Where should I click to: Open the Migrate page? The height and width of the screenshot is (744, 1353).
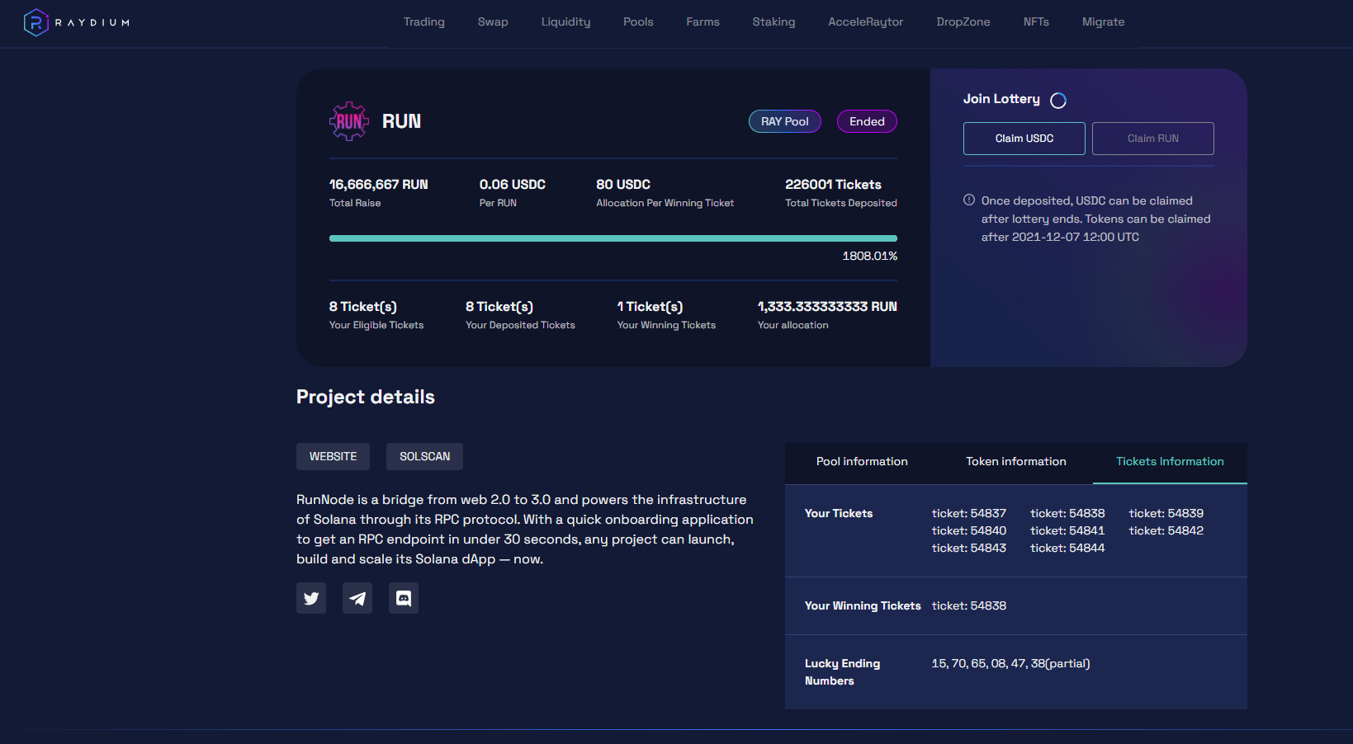(x=1103, y=22)
